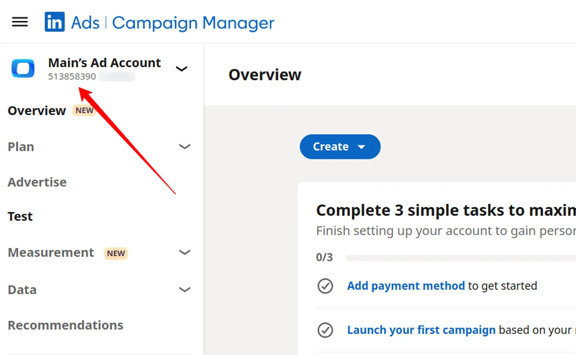This screenshot has height=355, width=576.
Task: Expand the Data section
Action: (185, 289)
